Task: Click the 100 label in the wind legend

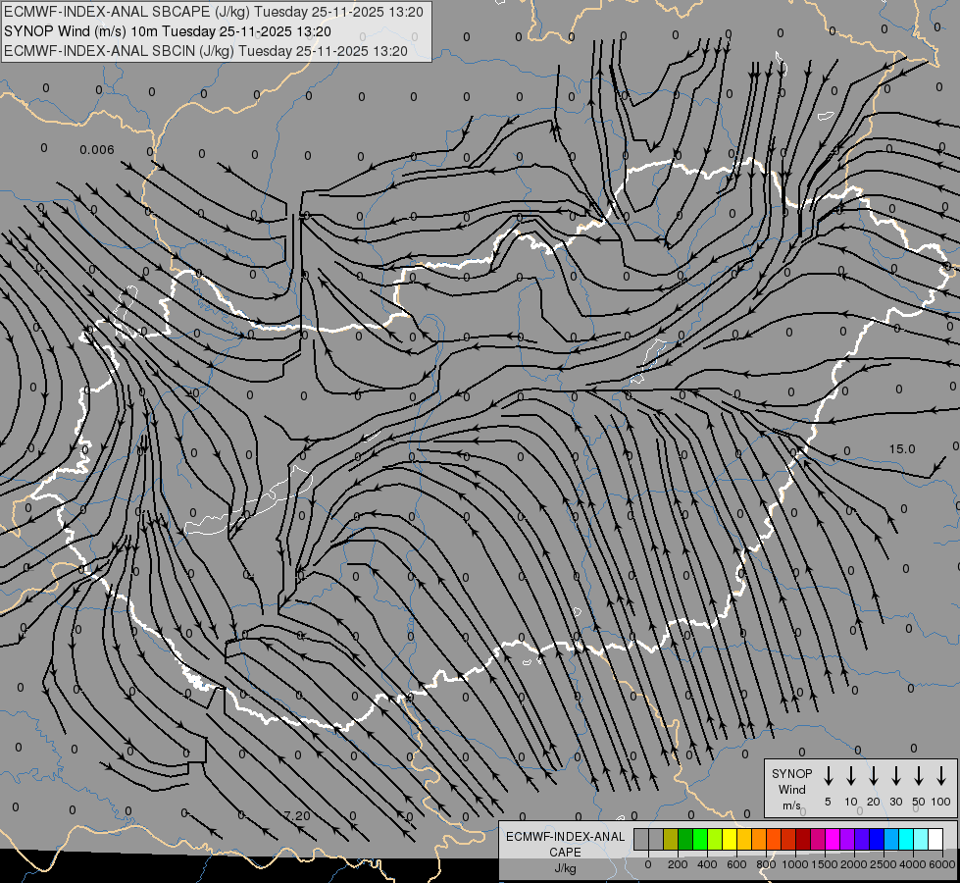Action: pos(941,802)
